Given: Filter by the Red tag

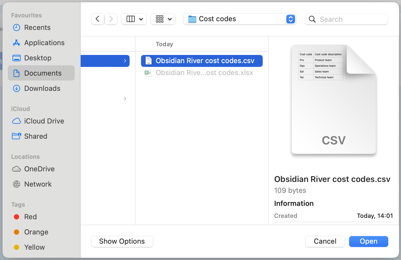Looking at the screenshot, I should 30,217.
